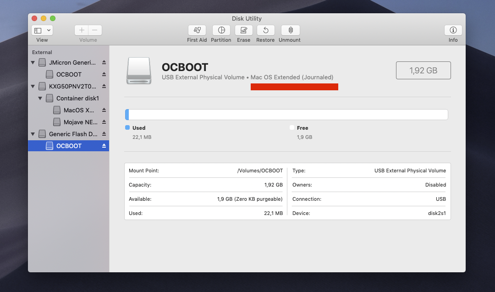Screen dimensions: 495x292
Task: Run First Aid on the volume
Action: click(x=197, y=30)
